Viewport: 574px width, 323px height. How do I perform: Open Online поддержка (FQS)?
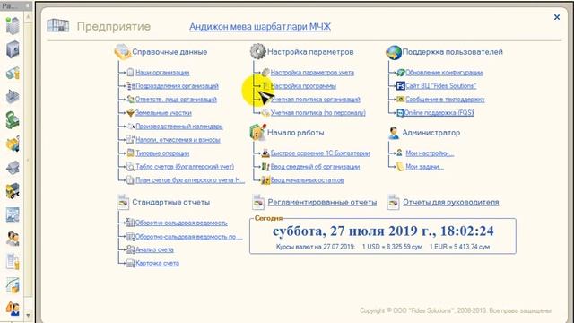point(439,113)
